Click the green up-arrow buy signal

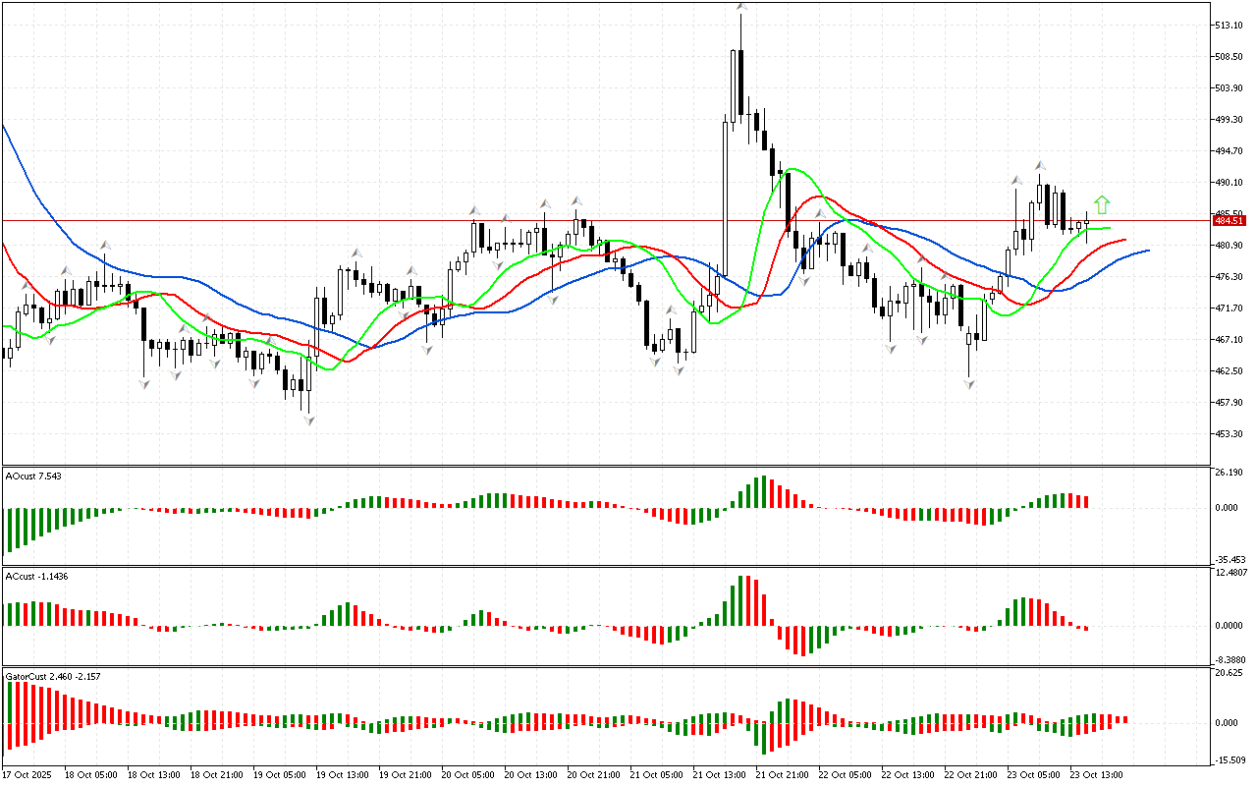click(x=1102, y=204)
